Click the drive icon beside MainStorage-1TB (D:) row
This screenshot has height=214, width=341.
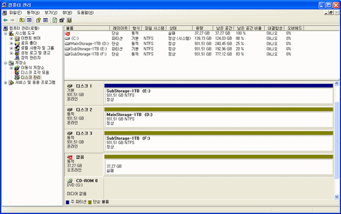(68, 44)
